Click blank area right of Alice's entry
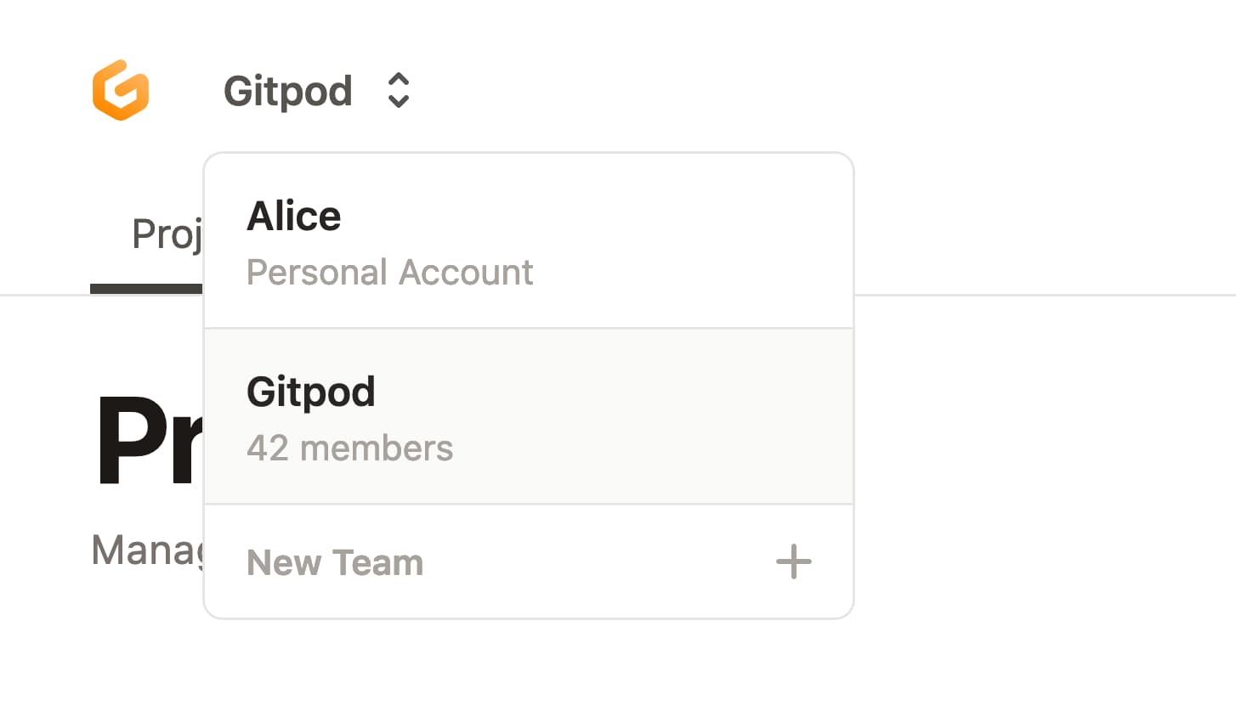Viewport: 1236px width, 722px height. tap(697, 242)
